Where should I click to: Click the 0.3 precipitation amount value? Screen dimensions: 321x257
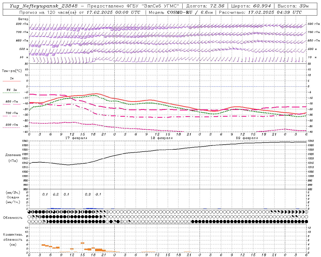click(88, 194)
